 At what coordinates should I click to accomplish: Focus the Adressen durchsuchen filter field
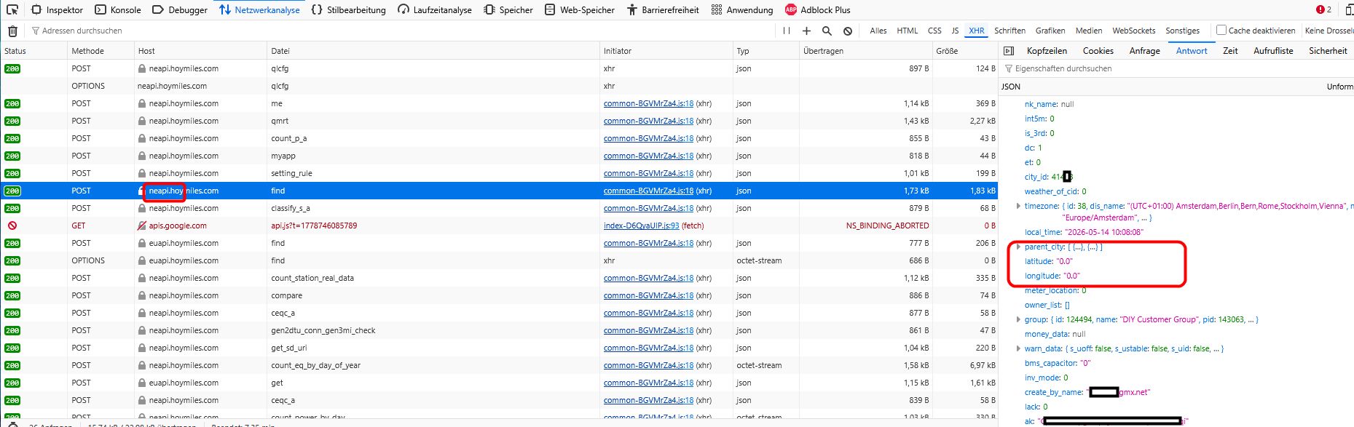click(401, 31)
